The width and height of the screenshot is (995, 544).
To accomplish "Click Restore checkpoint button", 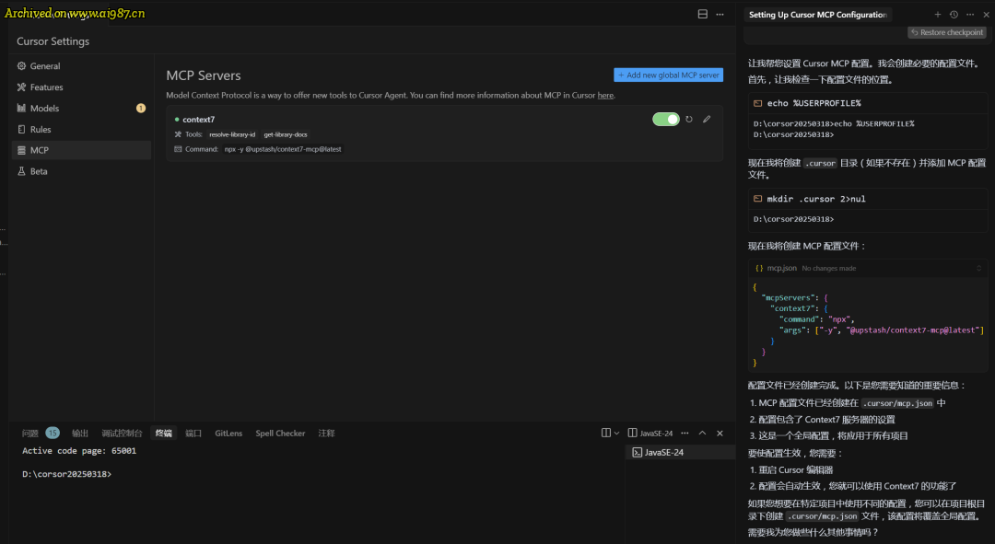I will click(947, 32).
